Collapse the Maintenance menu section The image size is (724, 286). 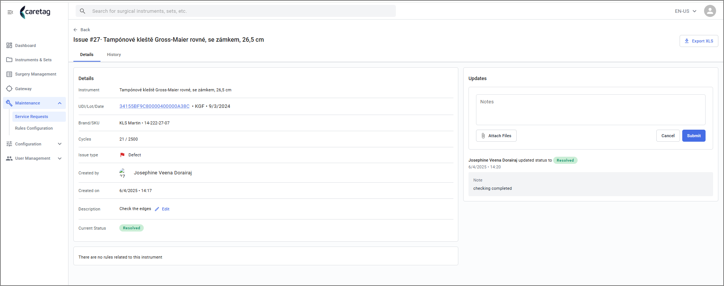[x=59, y=103]
